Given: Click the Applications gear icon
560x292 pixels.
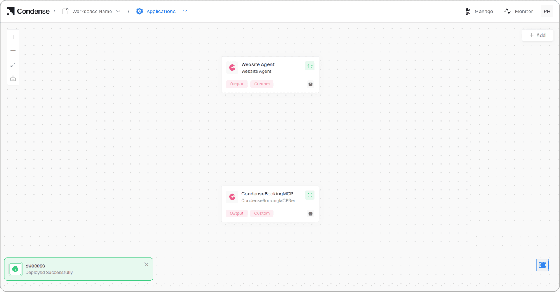Looking at the screenshot, I should tap(139, 11).
